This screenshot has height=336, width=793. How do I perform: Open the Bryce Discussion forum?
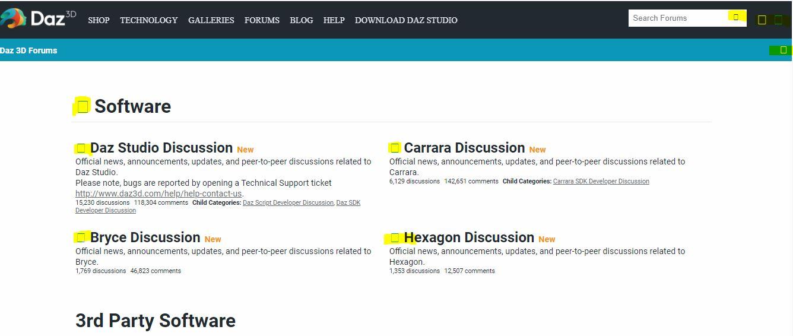click(x=145, y=237)
